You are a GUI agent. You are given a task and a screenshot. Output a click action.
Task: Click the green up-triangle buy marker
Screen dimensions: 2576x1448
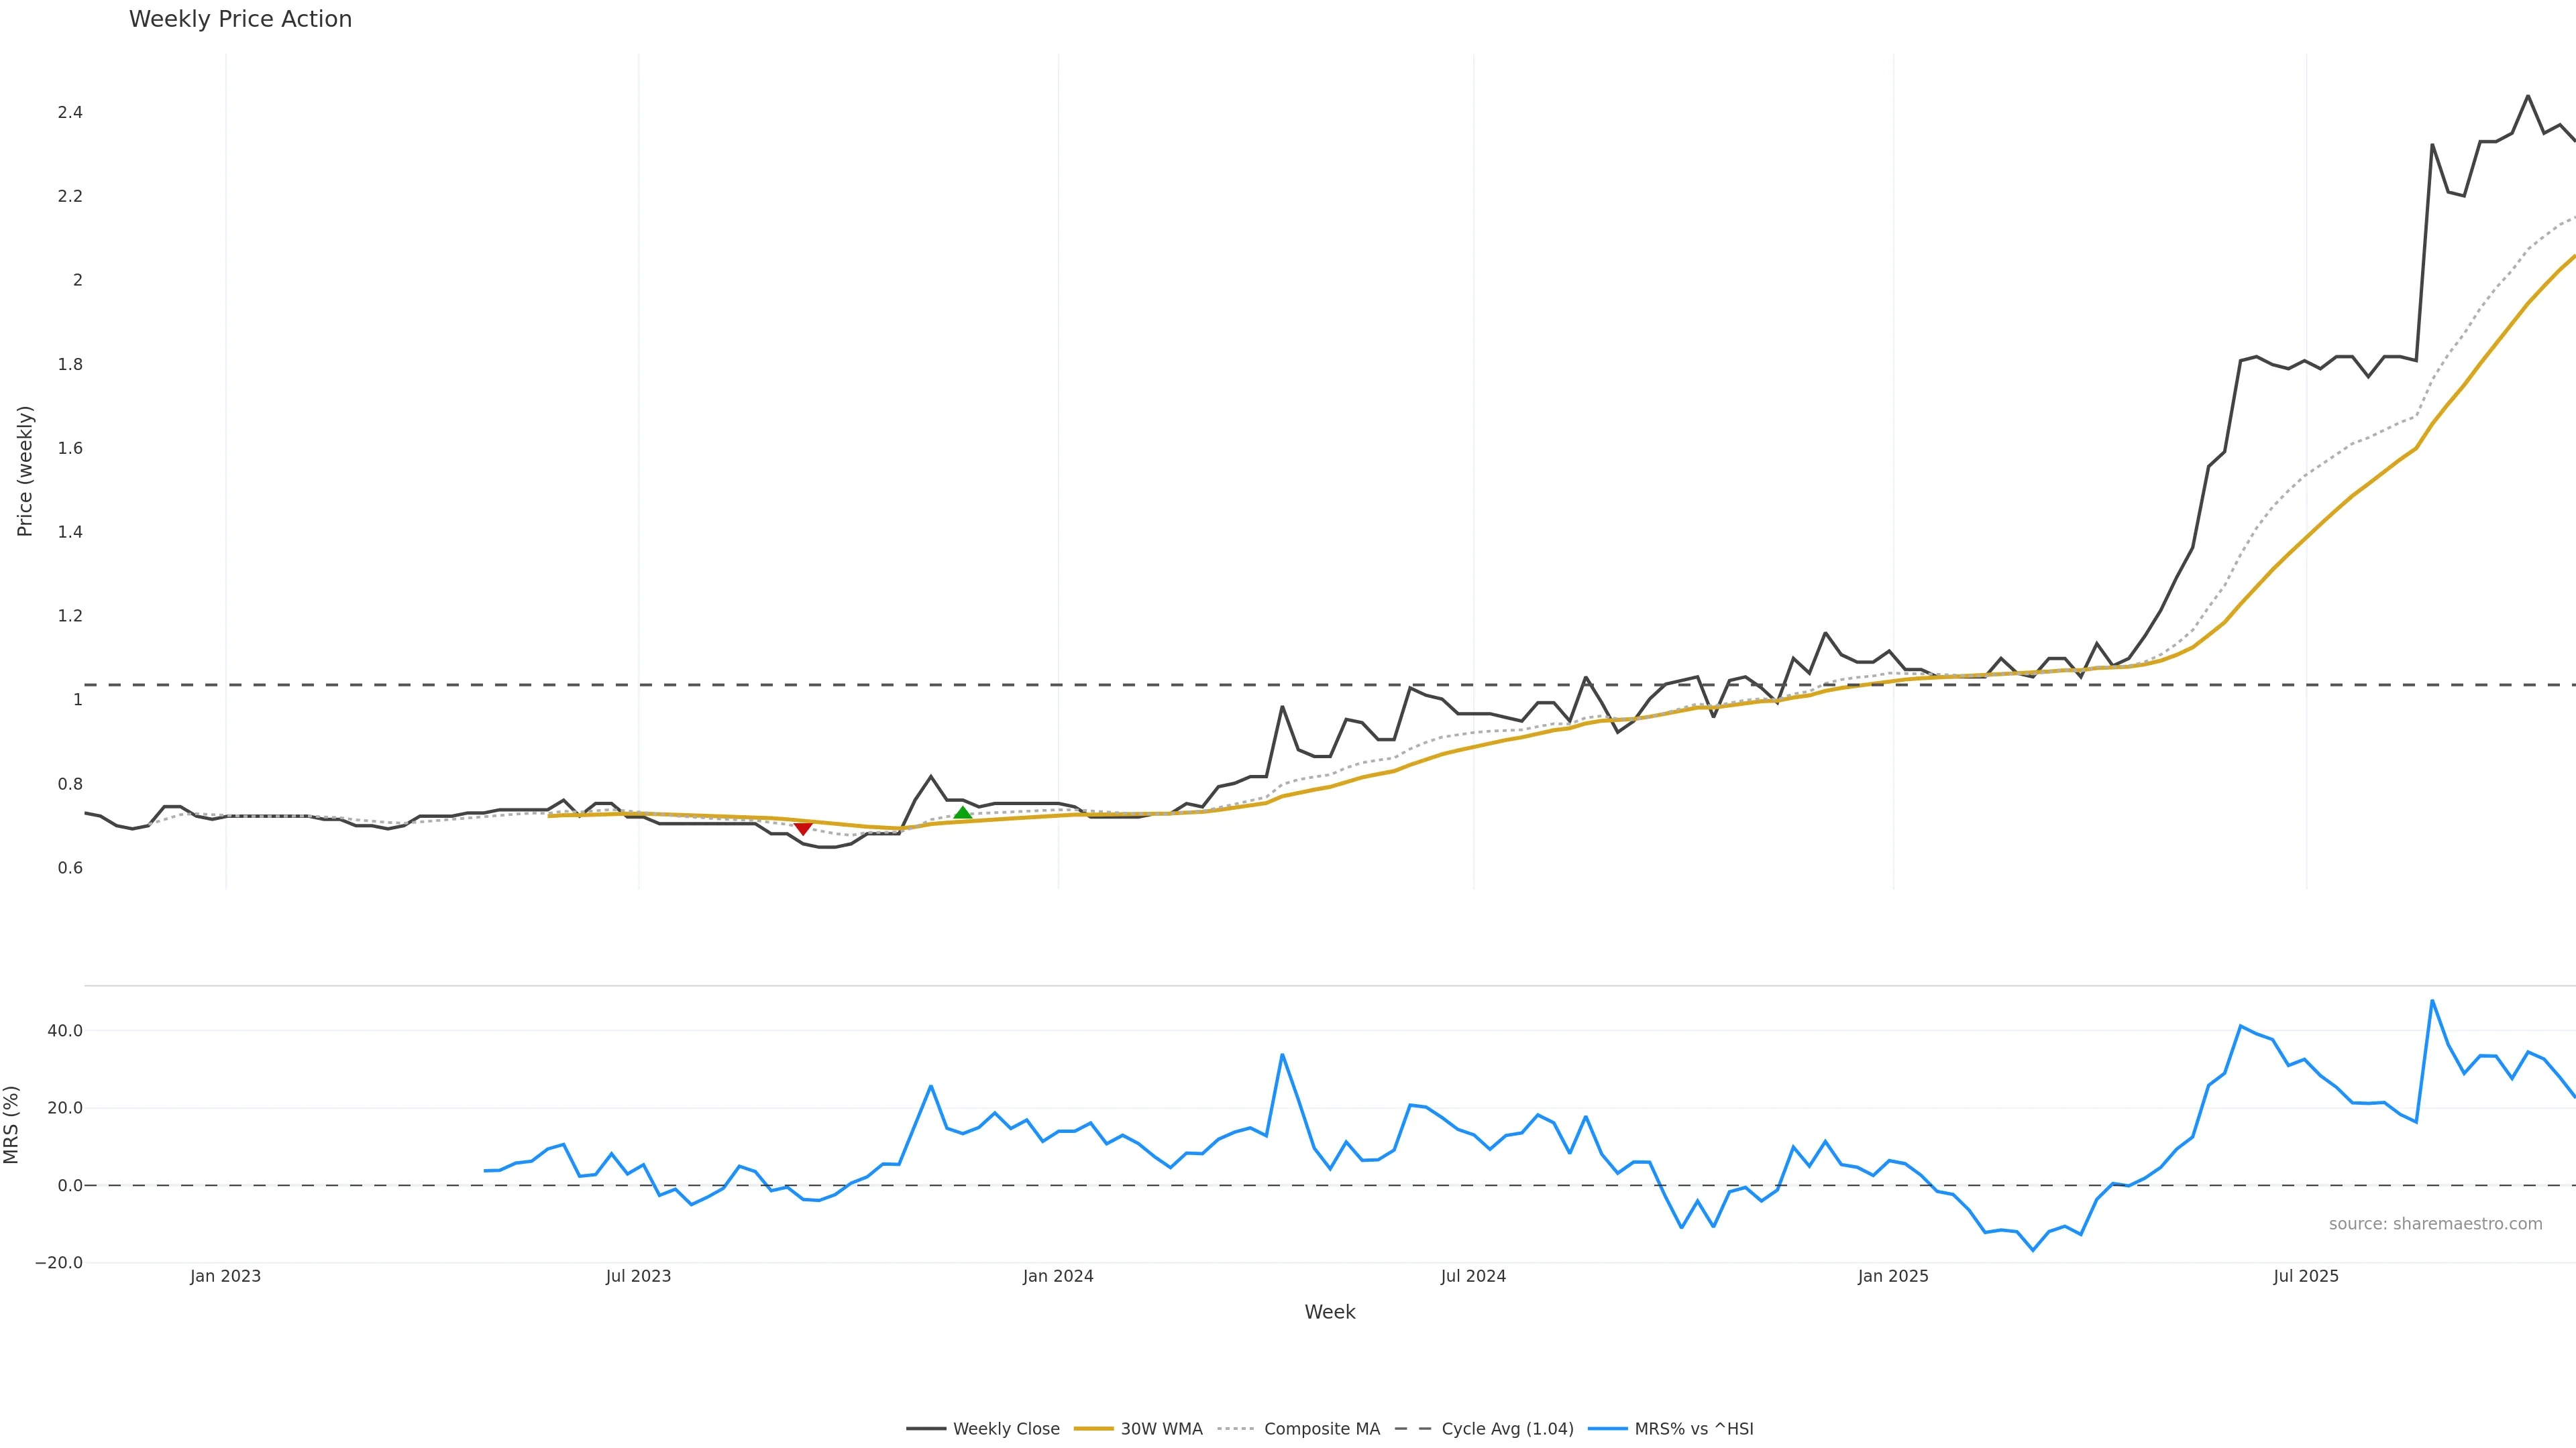click(962, 813)
